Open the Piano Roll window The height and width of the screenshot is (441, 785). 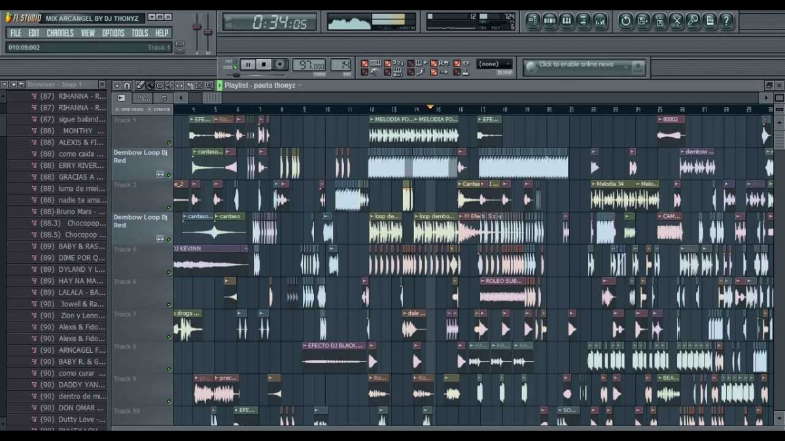point(567,21)
